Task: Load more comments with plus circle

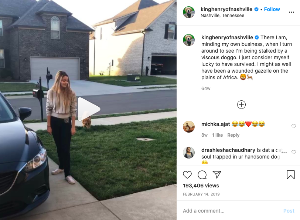Action: (x=241, y=105)
